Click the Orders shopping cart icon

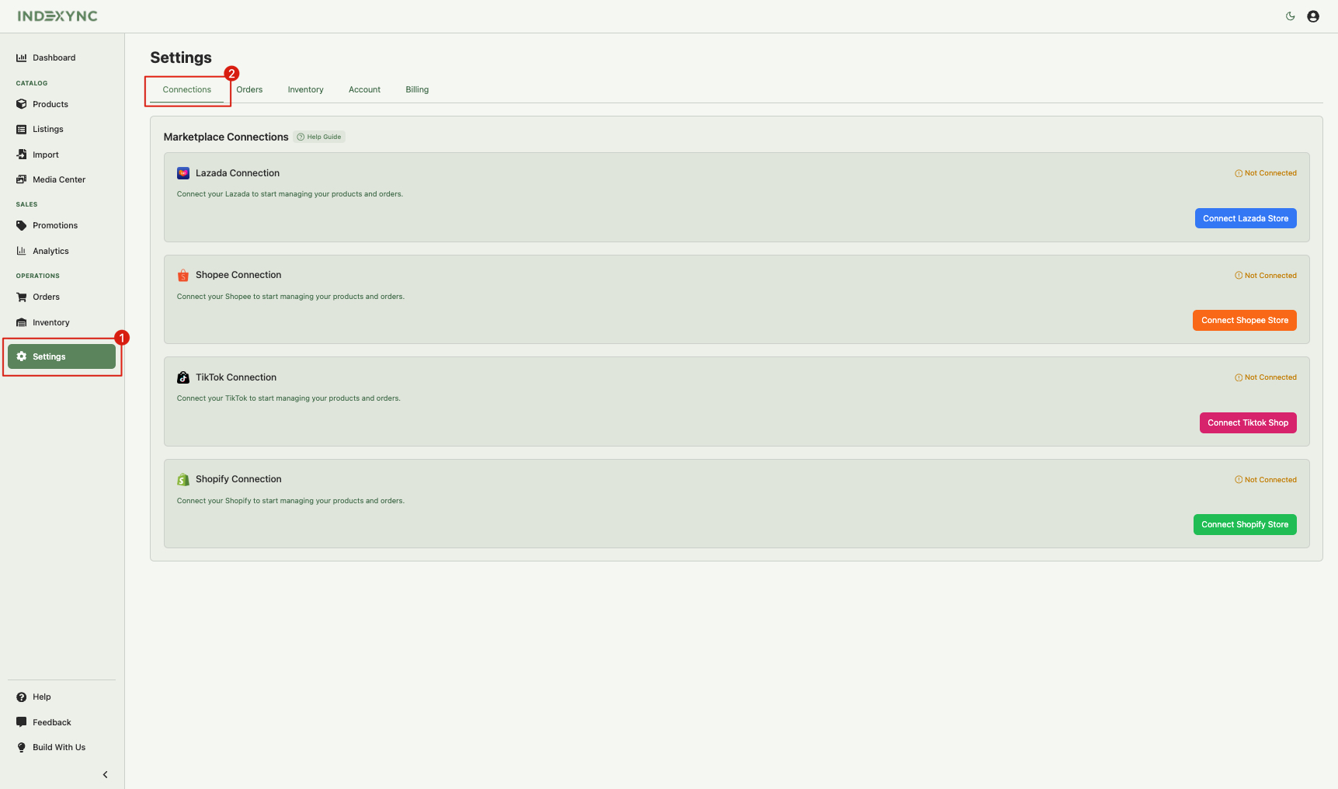(x=22, y=297)
